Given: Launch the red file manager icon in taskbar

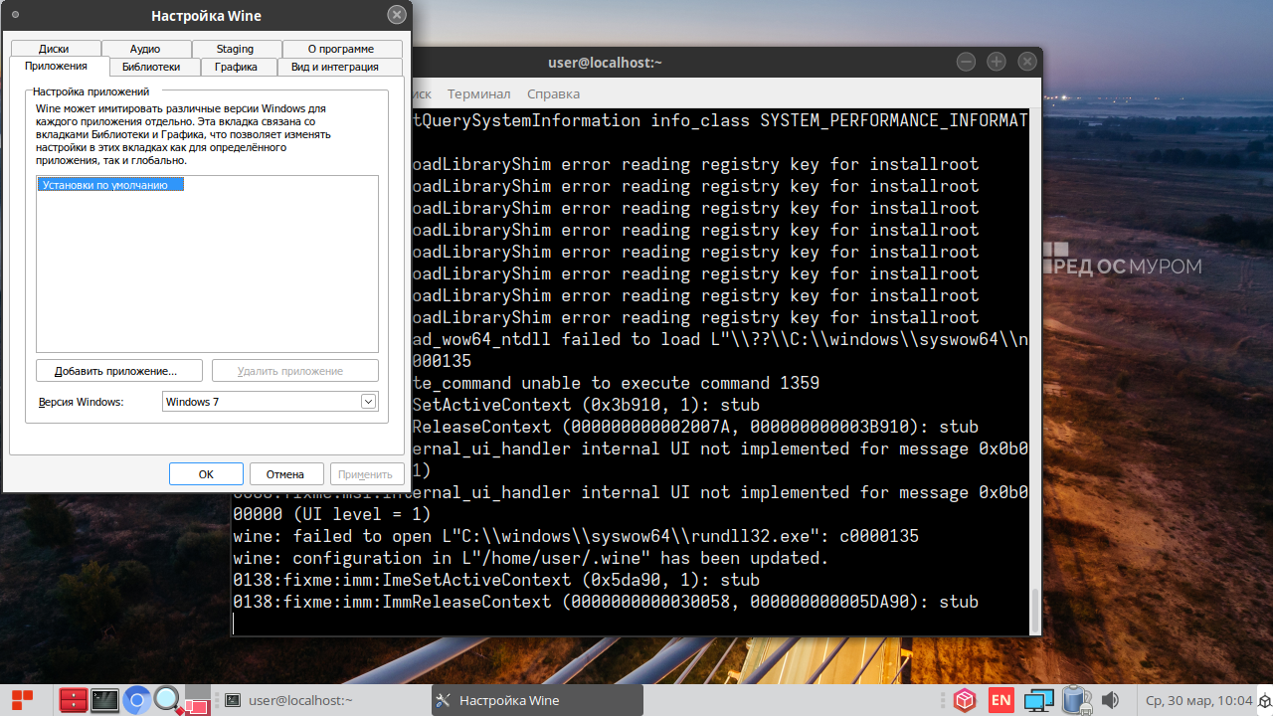Looking at the screenshot, I should click(x=73, y=700).
